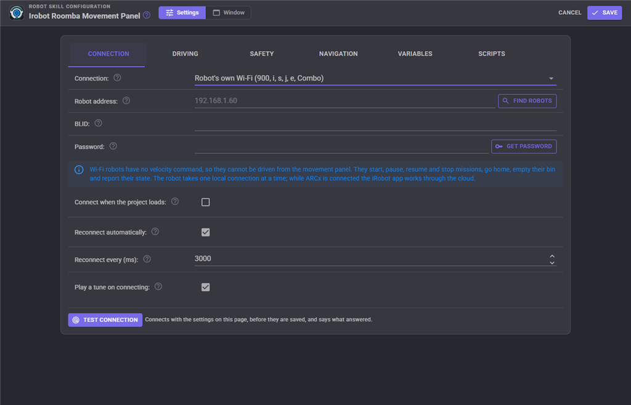This screenshot has width=631, height=405.
Task: Click the 'ROBOT SKILL CONFIGURATION' header text
Action: tap(69, 6)
